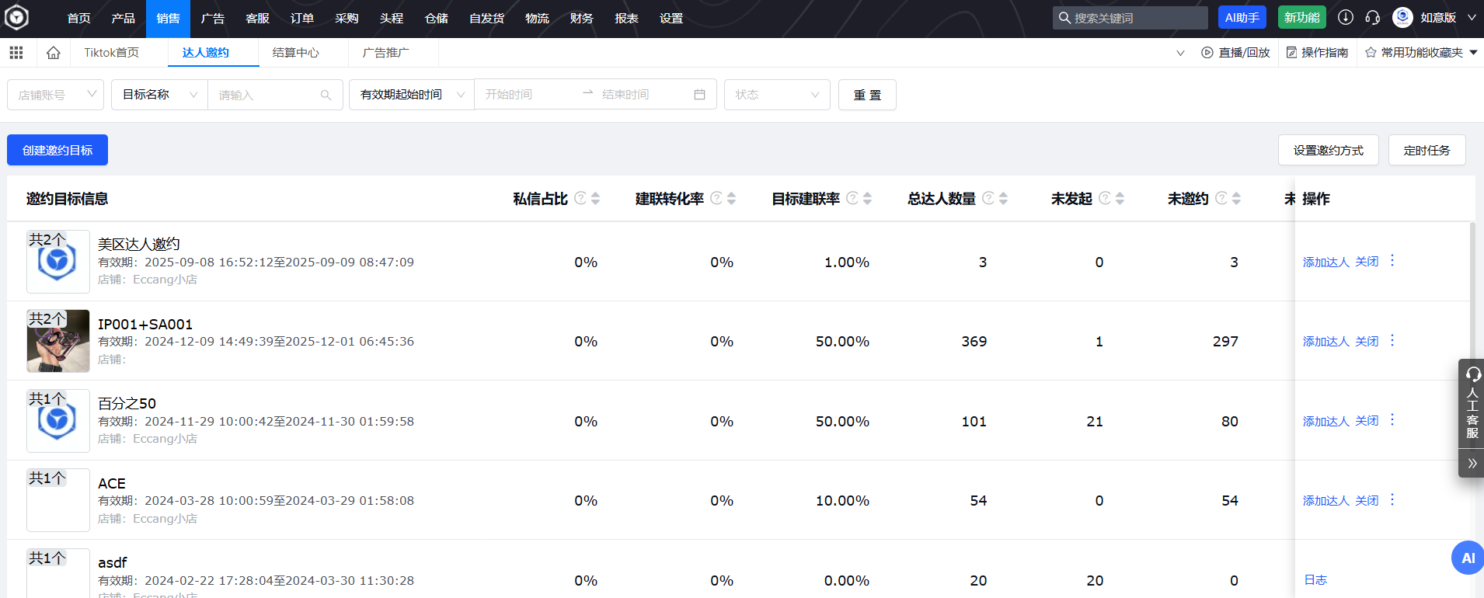Switch to the 结算中心 tab
The width and height of the screenshot is (1484, 598).
295,53
